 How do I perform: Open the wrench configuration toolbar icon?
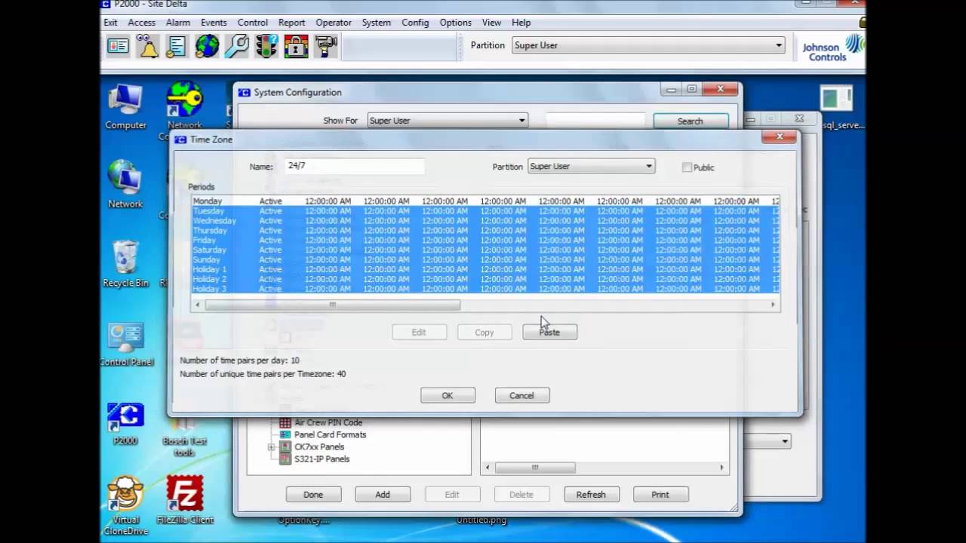237,46
